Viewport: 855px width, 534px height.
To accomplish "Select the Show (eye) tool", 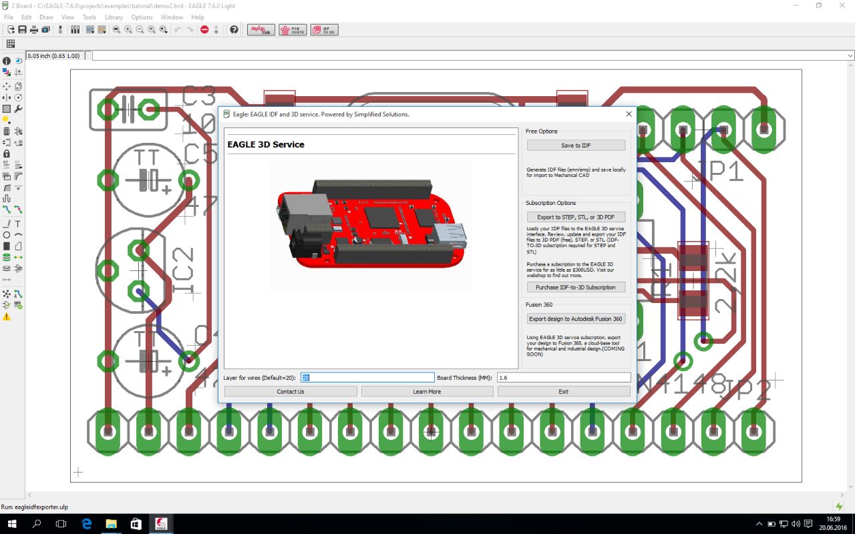I will [18, 61].
